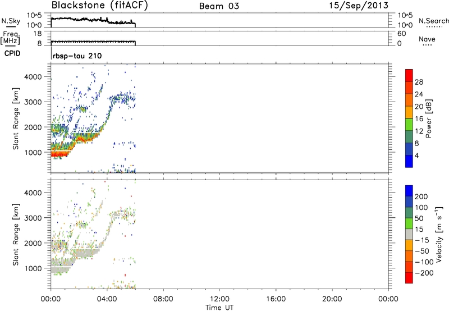Click the 'Power [dB]' colorbar label
The height and width of the screenshot is (311, 449).
click(x=429, y=118)
